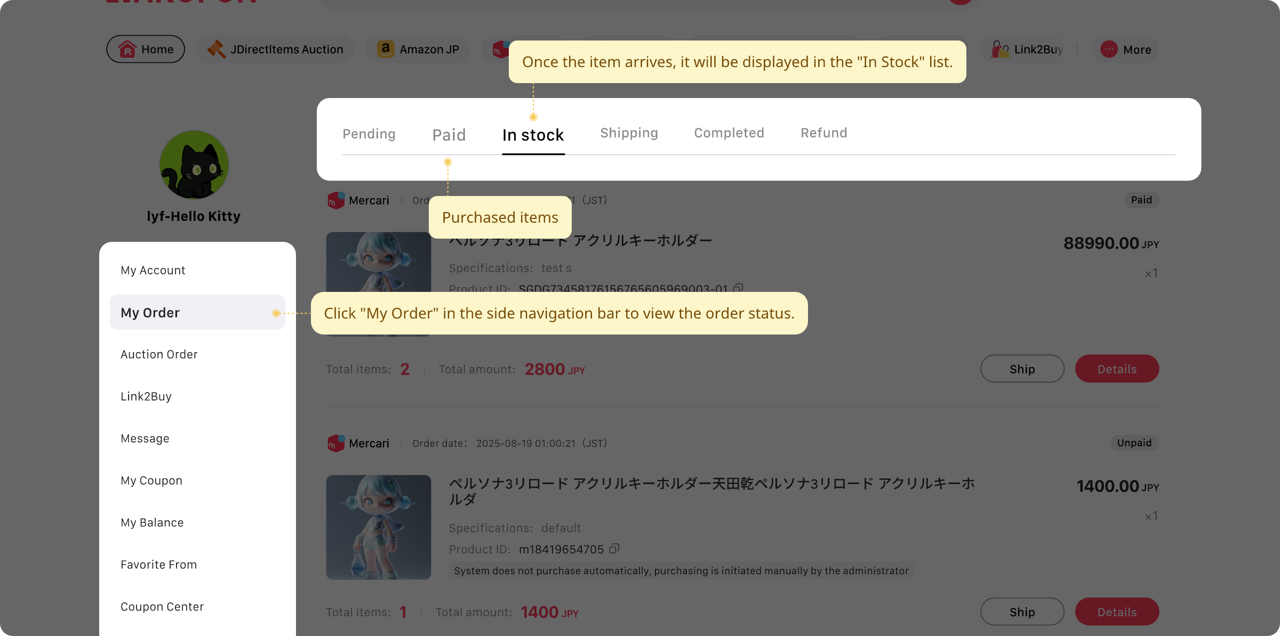Select the Shipping tab
This screenshot has height=636, width=1280.
coord(629,133)
